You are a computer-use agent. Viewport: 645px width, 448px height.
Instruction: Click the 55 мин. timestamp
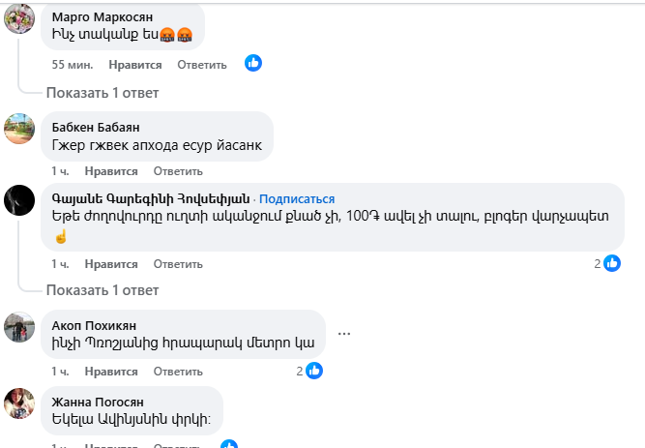(73, 65)
